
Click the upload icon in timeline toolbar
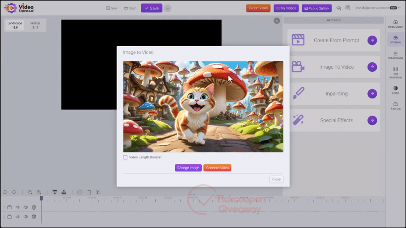click(x=63, y=192)
